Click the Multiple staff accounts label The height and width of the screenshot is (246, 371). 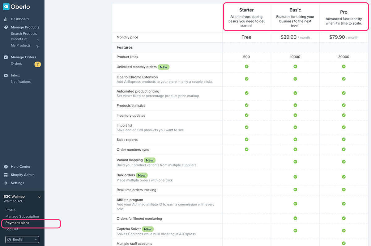pyautogui.click(x=134, y=244)
